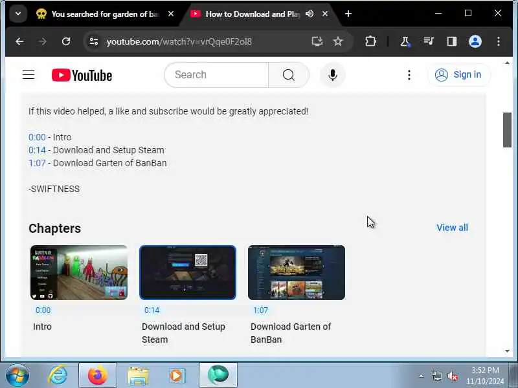Show hidden system tray icons

pyautogui.click(x=422, y=376)
